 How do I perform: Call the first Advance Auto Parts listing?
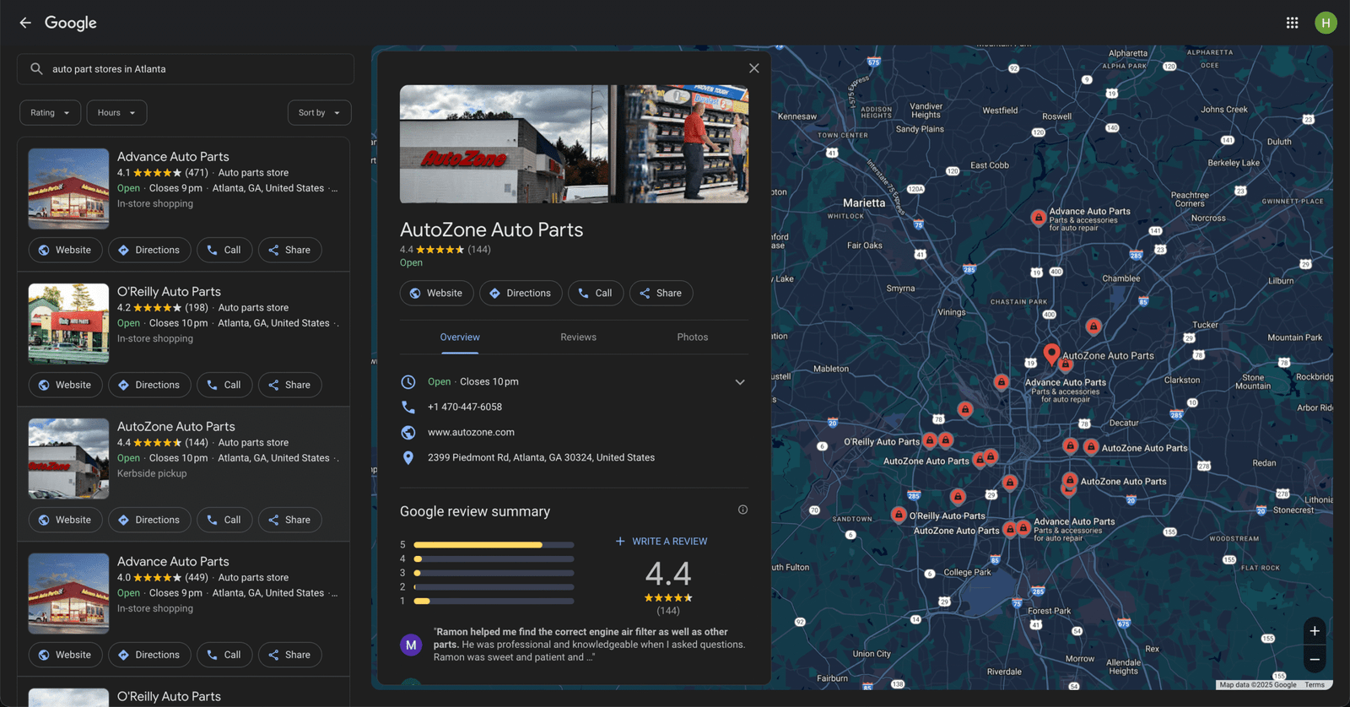224,251
